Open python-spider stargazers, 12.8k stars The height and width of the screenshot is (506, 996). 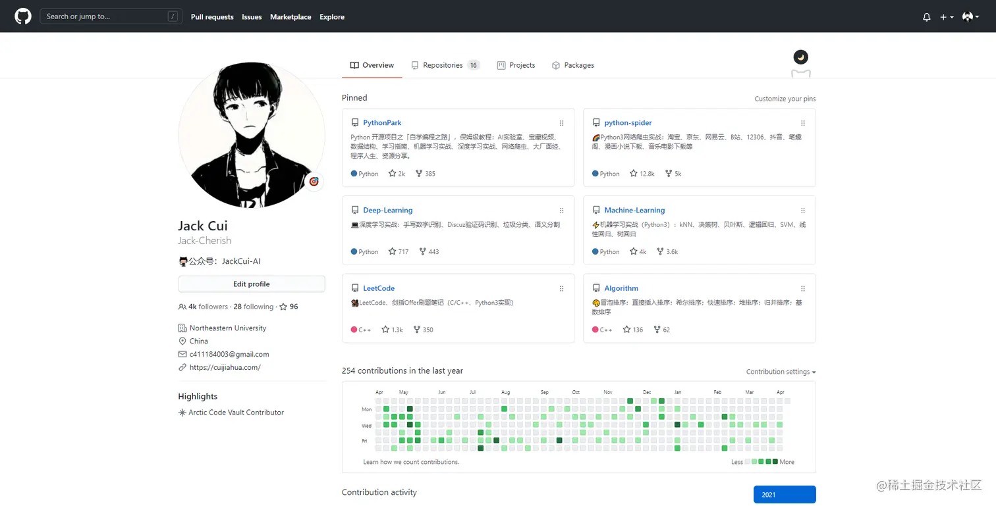click(x=642, y=174)
